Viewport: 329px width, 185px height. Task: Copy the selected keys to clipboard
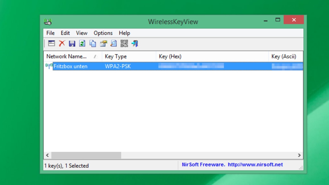click(x=92, y=43)
